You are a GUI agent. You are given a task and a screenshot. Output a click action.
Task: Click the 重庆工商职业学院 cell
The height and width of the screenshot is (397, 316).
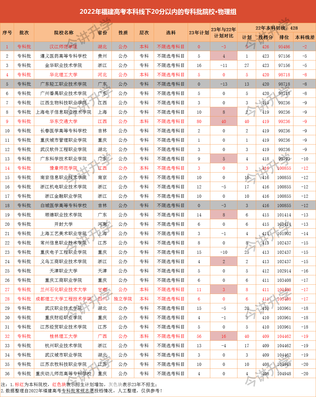(x=64, y=280)
